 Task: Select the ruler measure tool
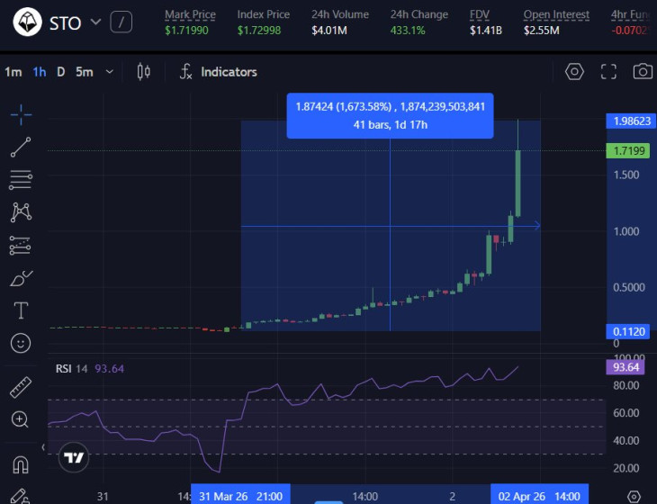pos(21,387)
